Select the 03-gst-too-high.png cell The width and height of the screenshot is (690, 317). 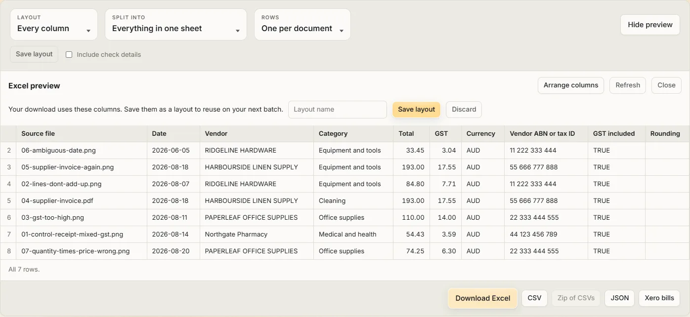[82, 218]
